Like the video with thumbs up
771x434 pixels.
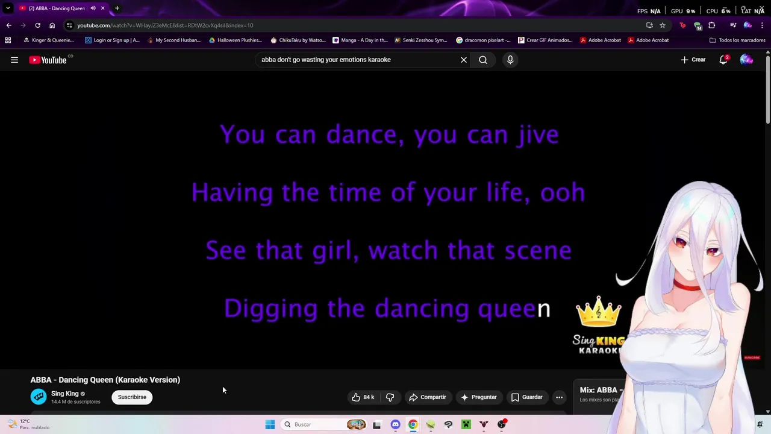pos(363,397)
